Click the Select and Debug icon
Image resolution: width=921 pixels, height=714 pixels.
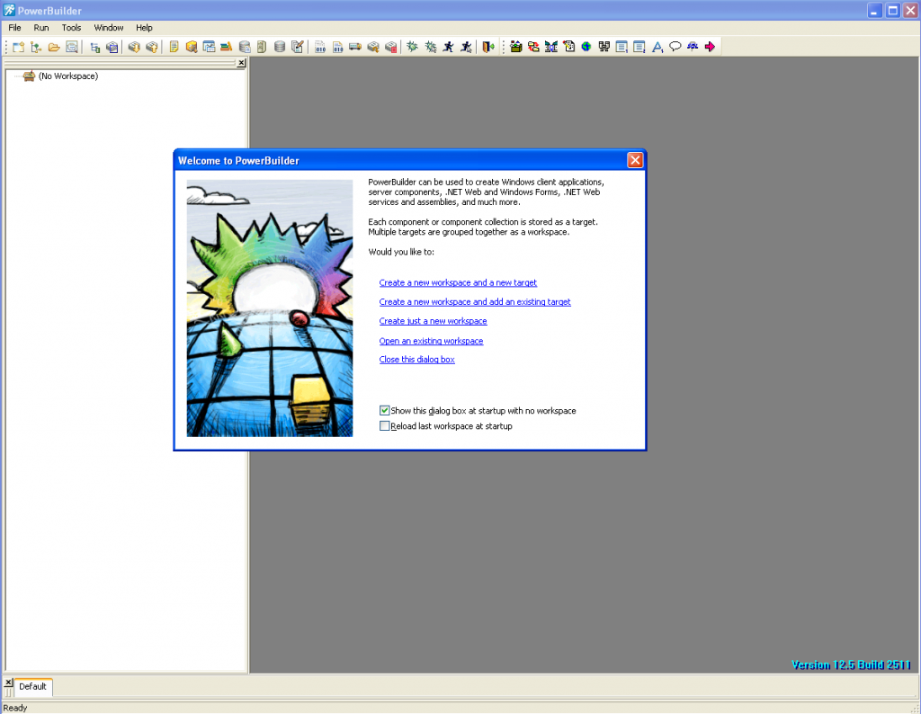click(x=431, y=47)
